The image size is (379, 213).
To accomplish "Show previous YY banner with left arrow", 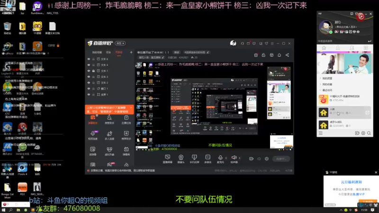I will (x=319, y=64).
